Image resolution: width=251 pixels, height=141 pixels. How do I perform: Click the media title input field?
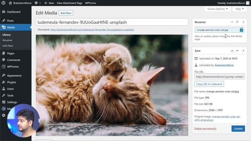coord(112,22)
